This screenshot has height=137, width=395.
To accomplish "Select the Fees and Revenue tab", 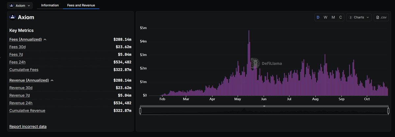I will [x=81, y=5].
